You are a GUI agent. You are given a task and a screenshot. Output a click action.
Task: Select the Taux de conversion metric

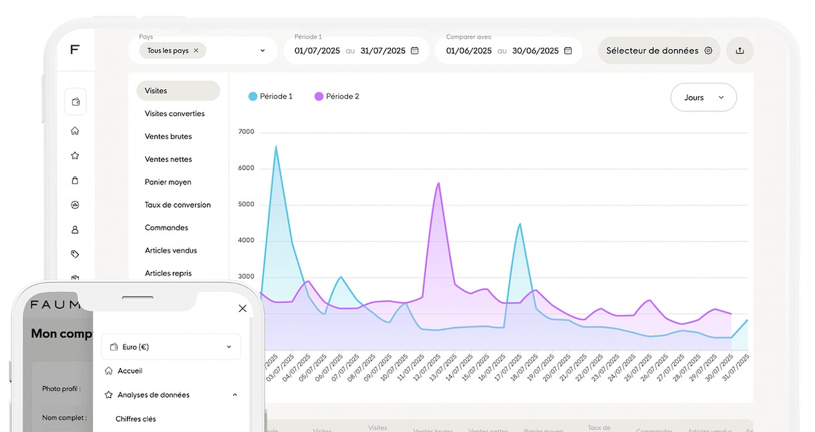click(x=178, y=205)
